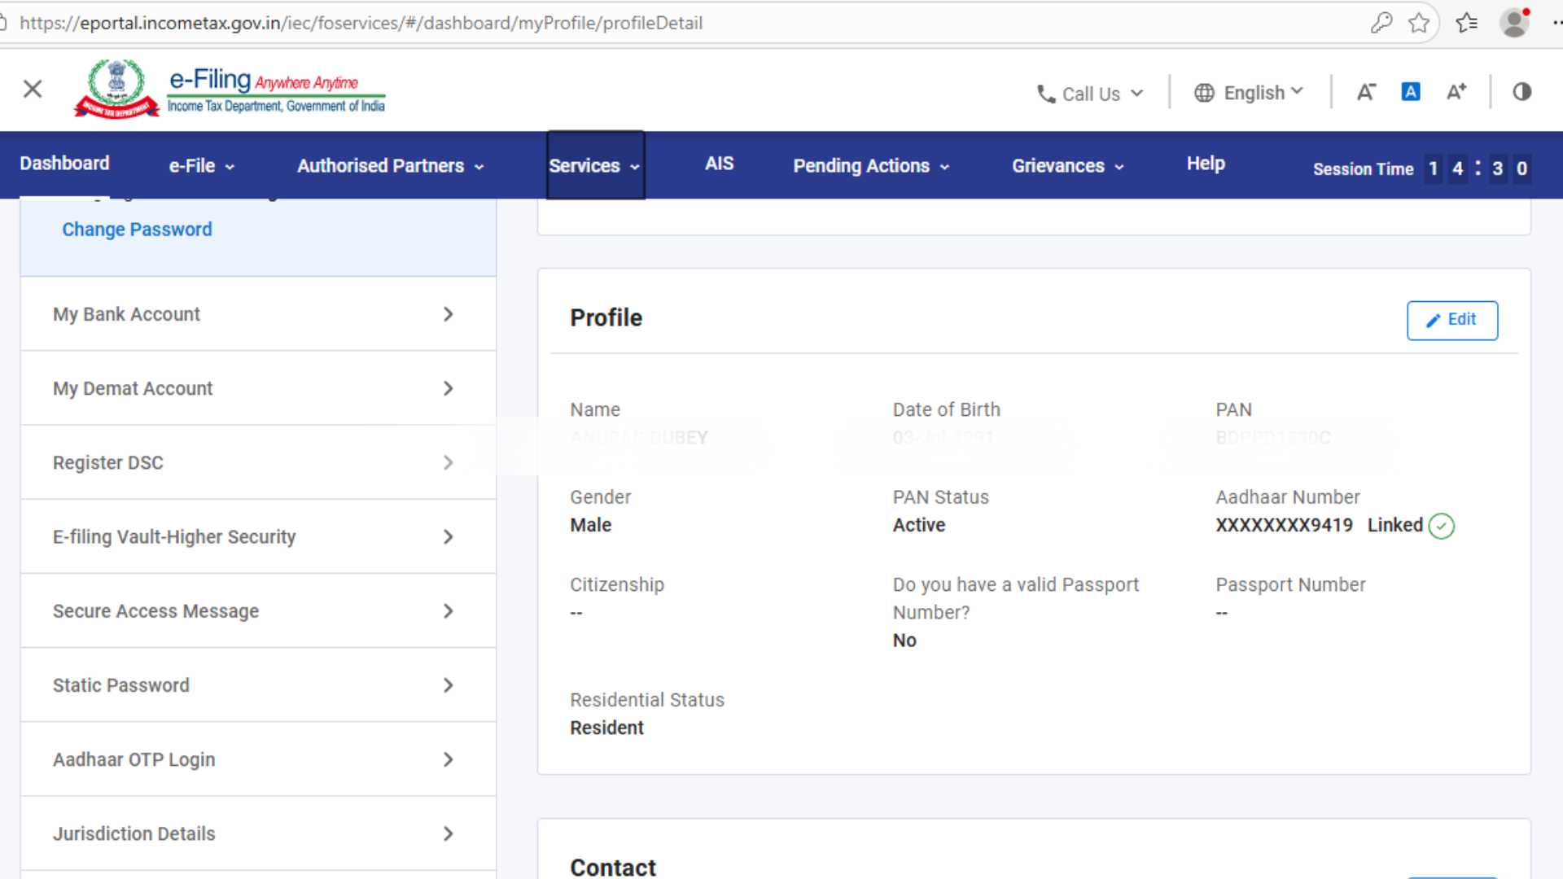The width and height of the screenshot is (1563, 879).
Task: Open the globe language icon
Action: tap(1205, 93)
